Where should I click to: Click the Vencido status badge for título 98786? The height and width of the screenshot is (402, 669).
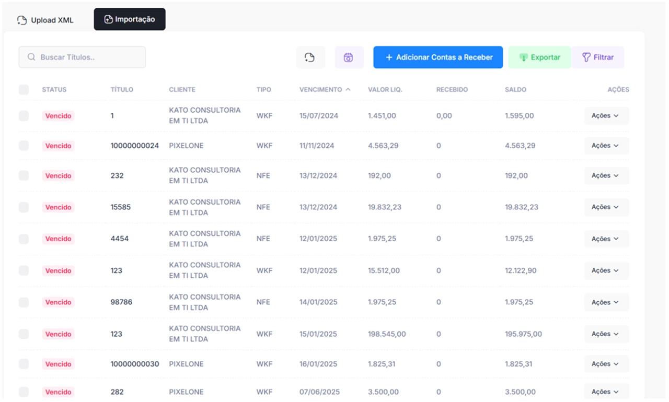58,302
